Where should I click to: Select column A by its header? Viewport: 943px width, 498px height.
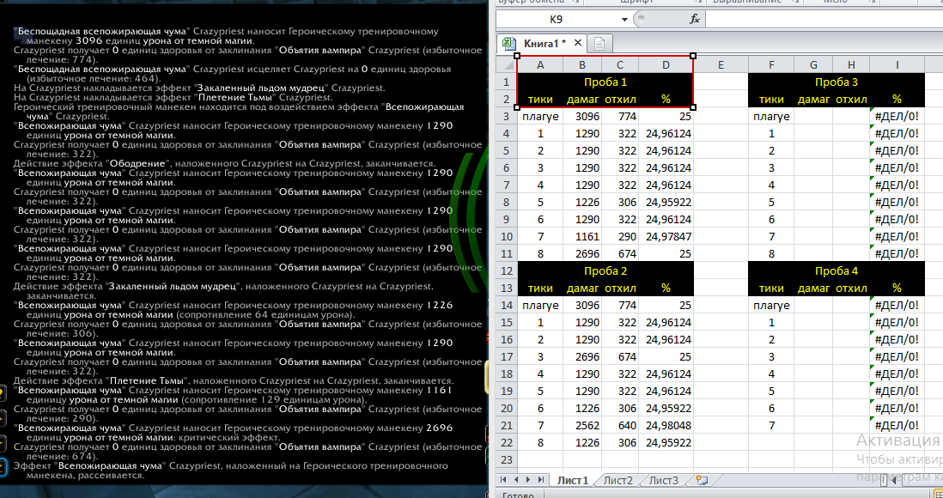pyautogui.click(x=540, y=64)
